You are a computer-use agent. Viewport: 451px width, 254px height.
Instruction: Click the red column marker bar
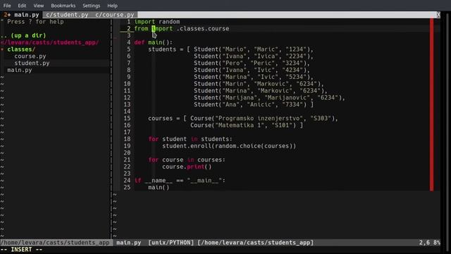click(432, 104)
